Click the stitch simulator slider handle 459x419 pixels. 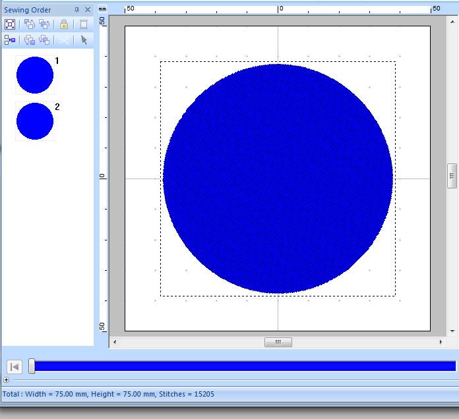pyautogui.click(x=32, y=366)
